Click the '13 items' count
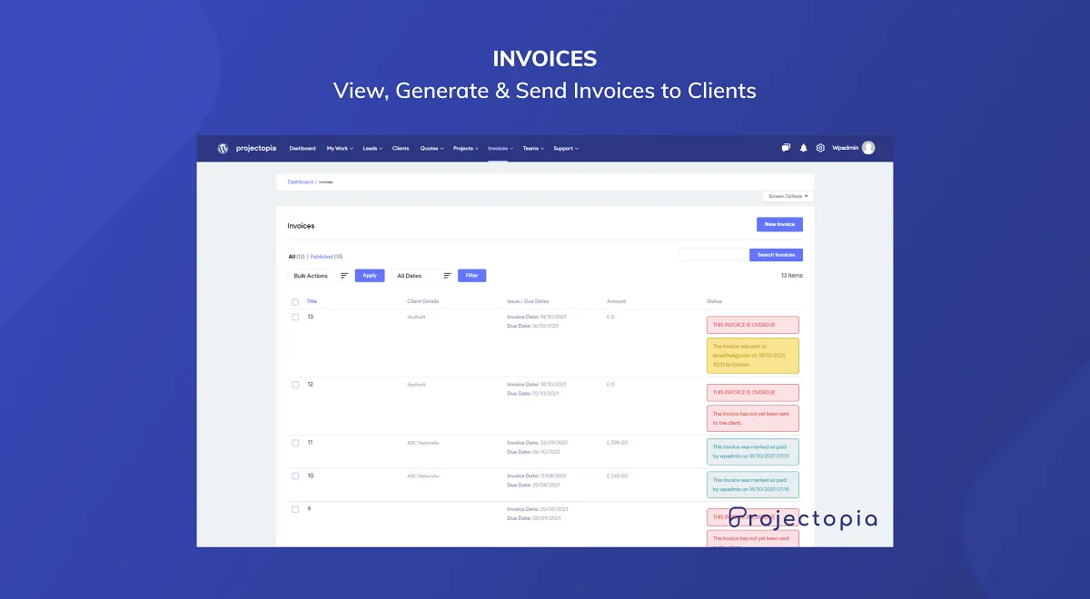This screenshot has height=599, width=1090. (x=792, y=276)
